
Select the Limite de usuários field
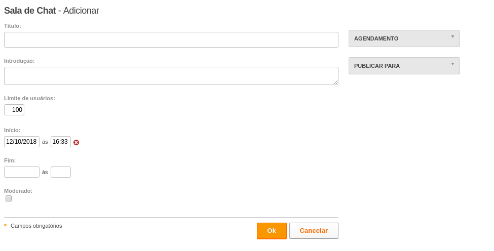pos(14,110)
